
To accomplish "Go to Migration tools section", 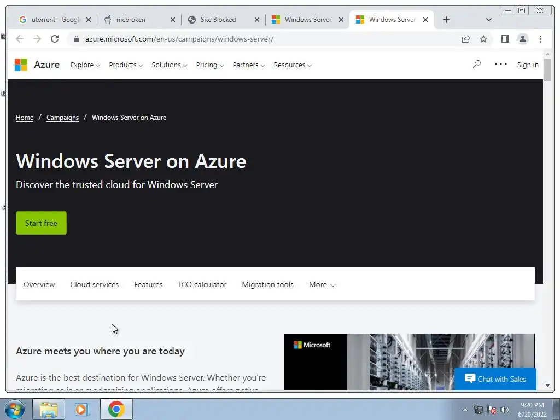I will [x=268, y=284].
